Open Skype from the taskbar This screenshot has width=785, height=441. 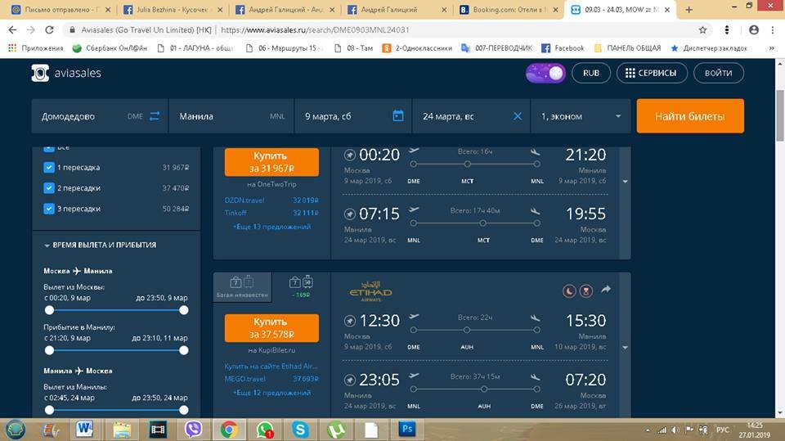pyautogui.click(x=300, y=430)
